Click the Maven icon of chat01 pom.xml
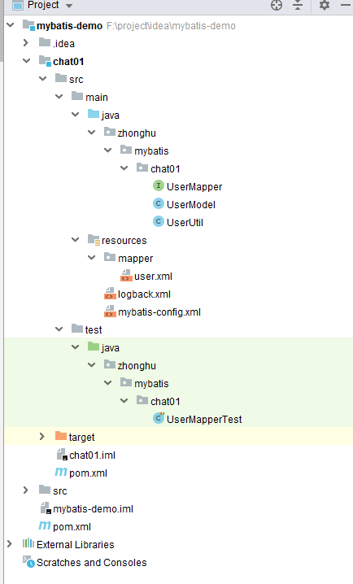This screenshot has width=353, height=584. (61, 472)
